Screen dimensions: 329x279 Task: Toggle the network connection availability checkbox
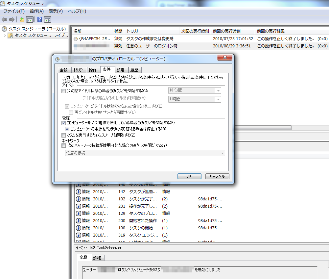pyautogui.click(x=64, y=145)
